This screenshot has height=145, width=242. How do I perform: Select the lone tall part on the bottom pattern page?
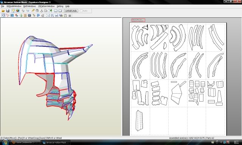click(139, 120)
